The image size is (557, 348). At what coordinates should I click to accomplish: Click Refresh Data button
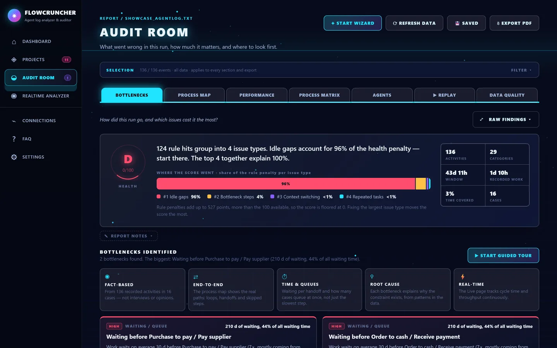tap(414, 23)
